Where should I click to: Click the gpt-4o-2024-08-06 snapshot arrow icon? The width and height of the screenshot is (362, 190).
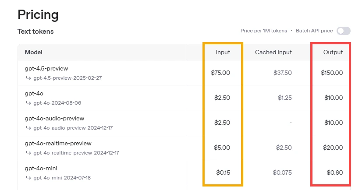(28, 103)
